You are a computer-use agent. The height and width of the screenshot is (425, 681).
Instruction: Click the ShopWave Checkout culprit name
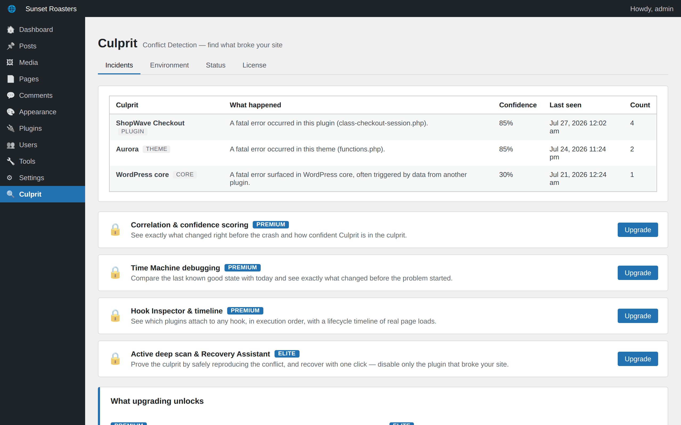[x=150, y=123]
